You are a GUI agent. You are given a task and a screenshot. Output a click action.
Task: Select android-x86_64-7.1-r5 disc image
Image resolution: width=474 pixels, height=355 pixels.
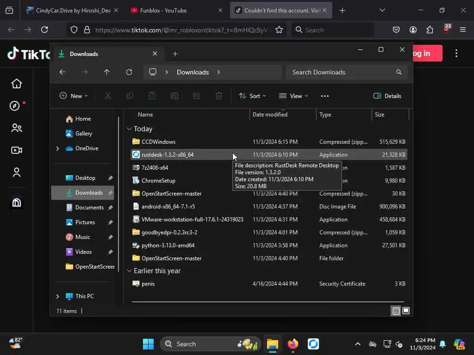click(x=269, y=207)
